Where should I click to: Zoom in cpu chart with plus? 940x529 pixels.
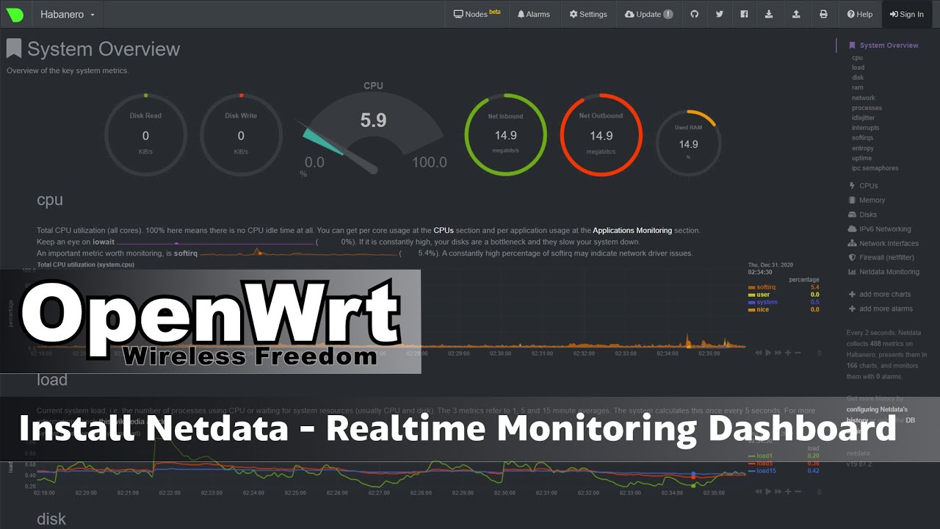coord(788,353)
